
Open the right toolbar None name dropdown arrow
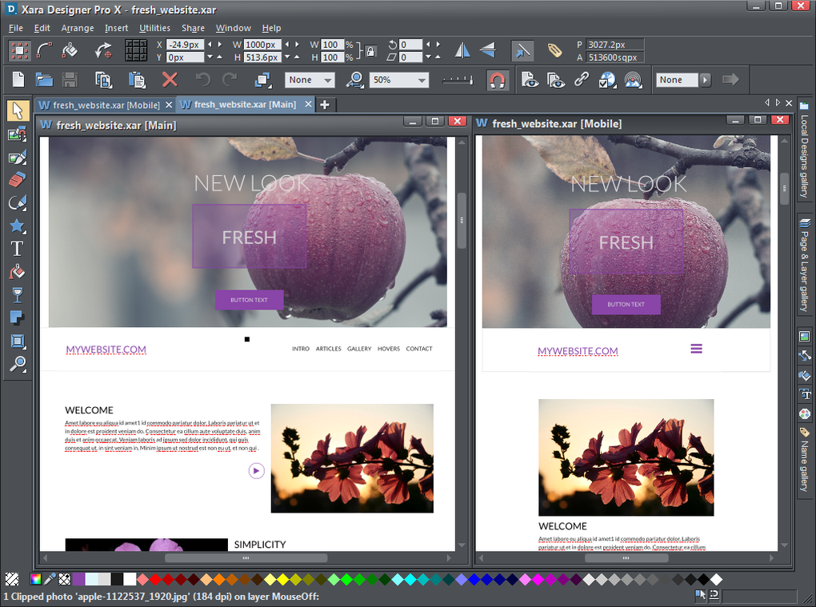pos(705,80)
